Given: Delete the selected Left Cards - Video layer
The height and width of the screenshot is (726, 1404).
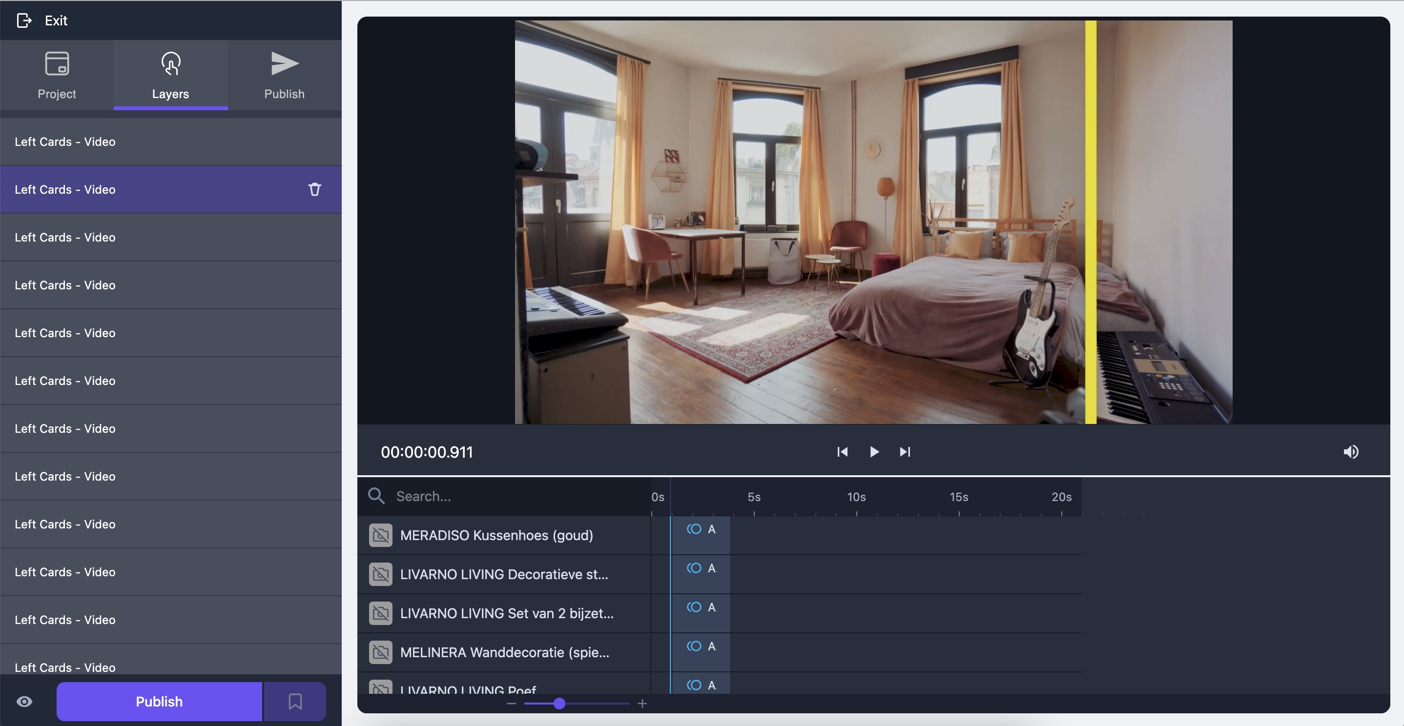Looking at the screenshot, I should tap(314, 189).
